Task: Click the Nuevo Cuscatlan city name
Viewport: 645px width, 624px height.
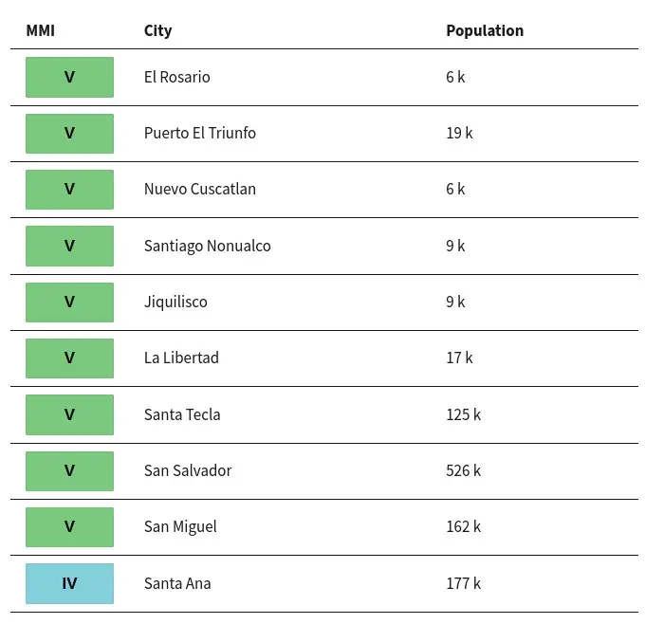Action: pos(200,190)
